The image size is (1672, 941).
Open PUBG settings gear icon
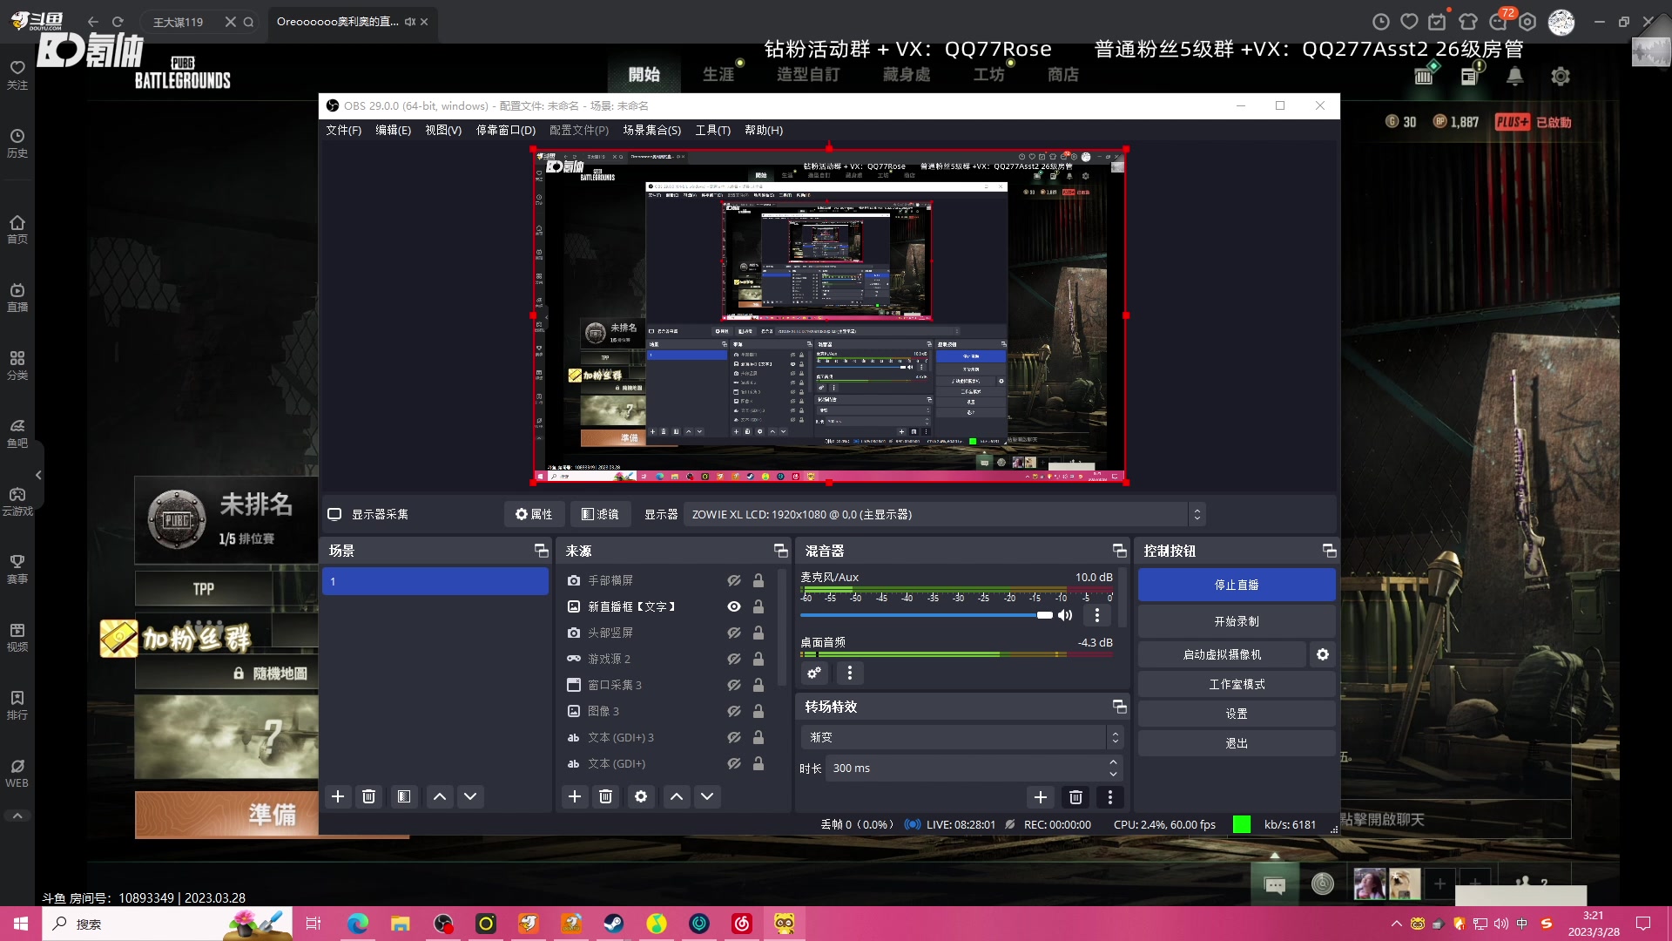coord(1561,77)
